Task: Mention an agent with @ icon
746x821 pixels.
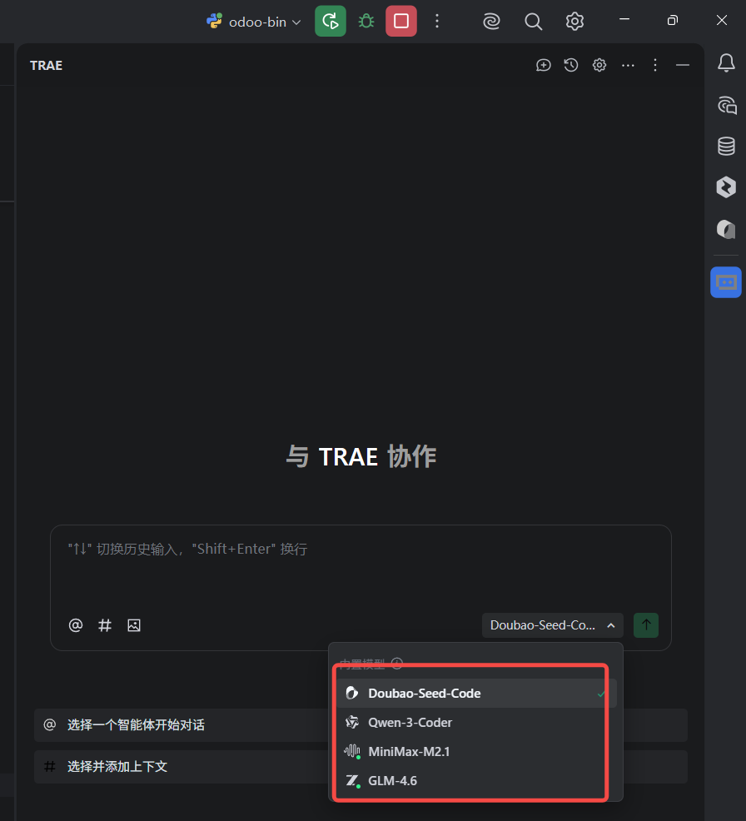Action: click(76, 625)
